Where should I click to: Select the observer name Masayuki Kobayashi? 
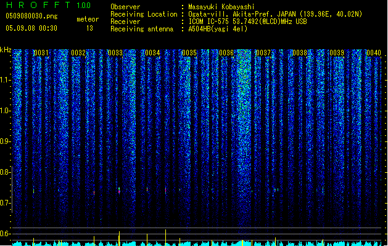tap(221, 7)
